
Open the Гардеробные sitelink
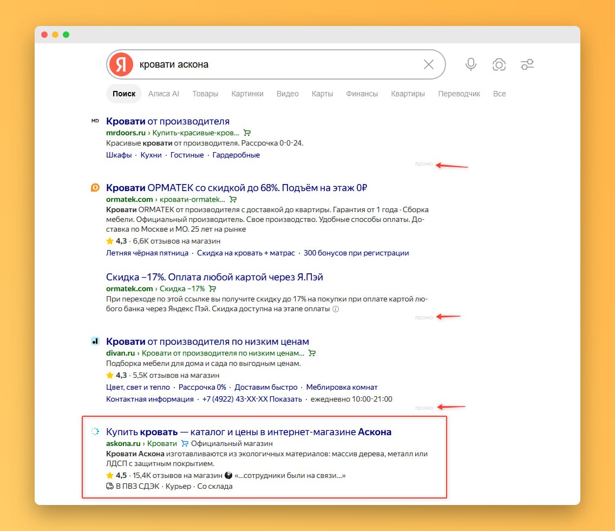pyautogui.click(x=236, y=155)
